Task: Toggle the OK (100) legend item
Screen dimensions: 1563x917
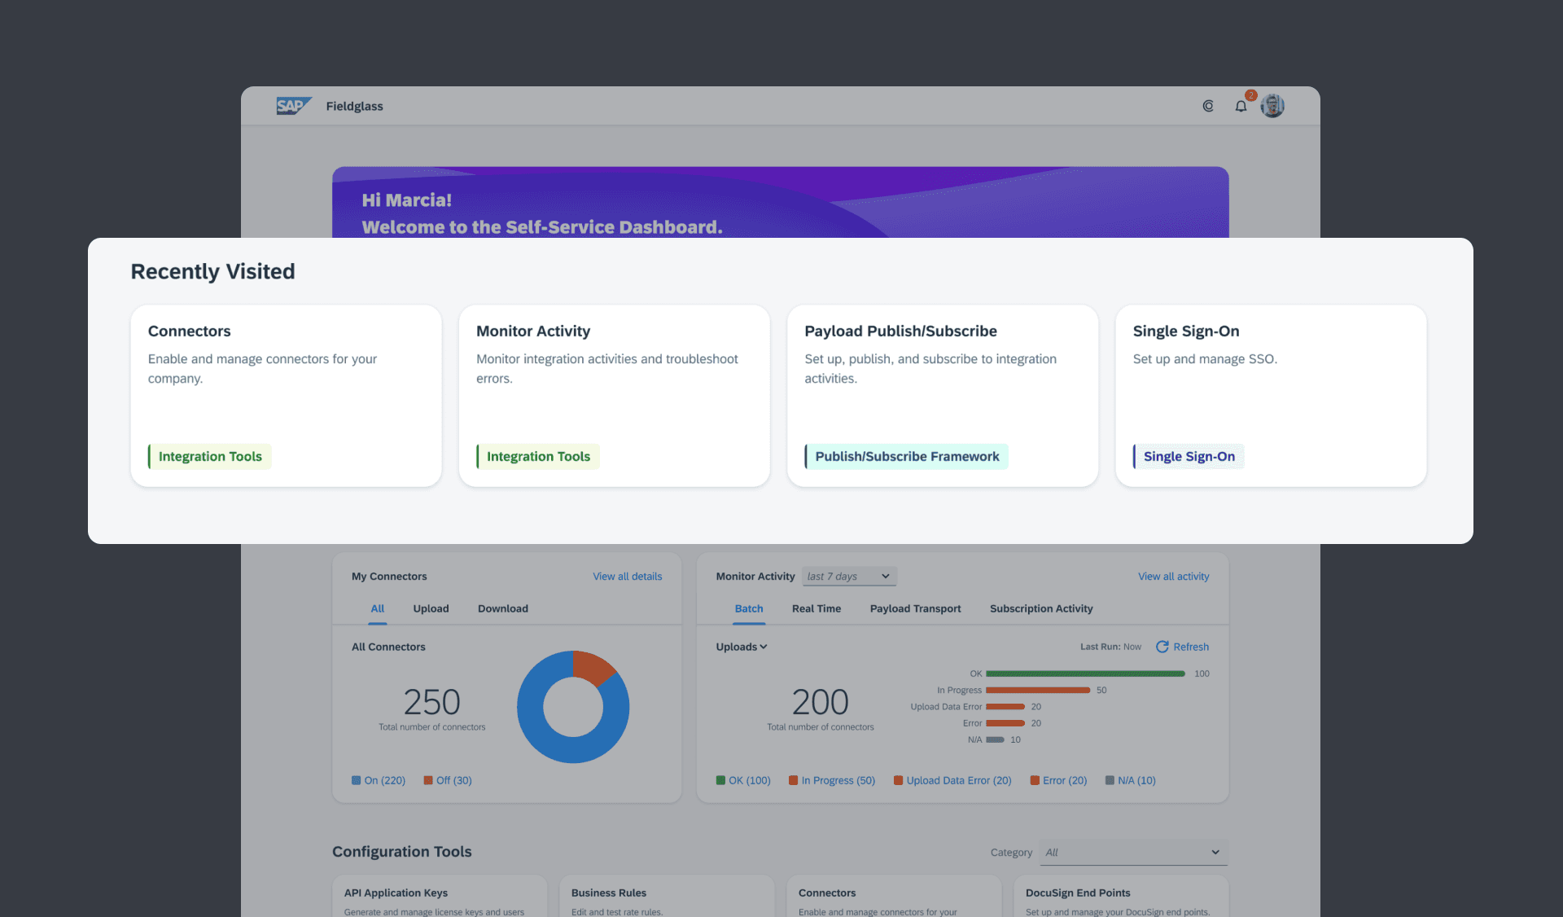Action: [743, 780]
